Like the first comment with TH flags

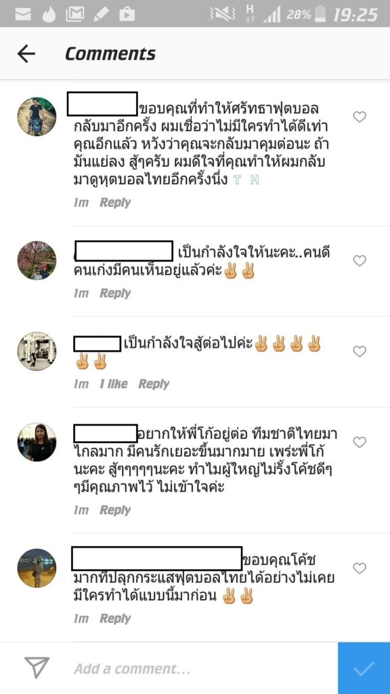(360, 117)
